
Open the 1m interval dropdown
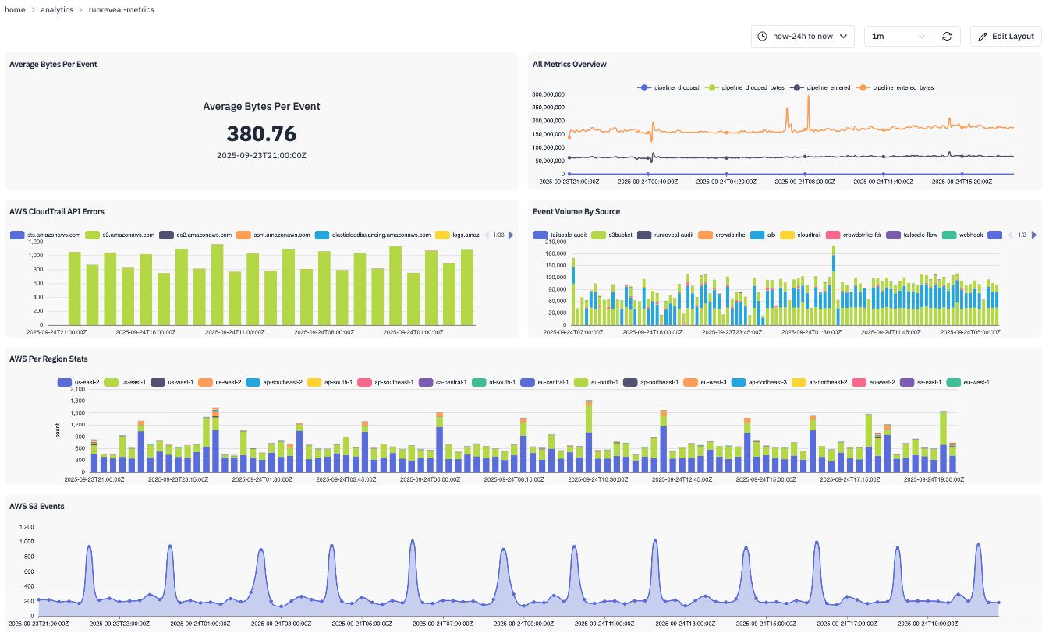[898, 36]
